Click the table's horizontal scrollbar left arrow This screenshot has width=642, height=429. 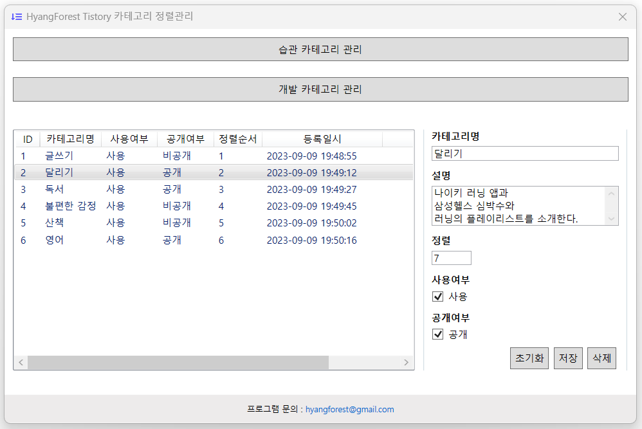coord(21,362)
